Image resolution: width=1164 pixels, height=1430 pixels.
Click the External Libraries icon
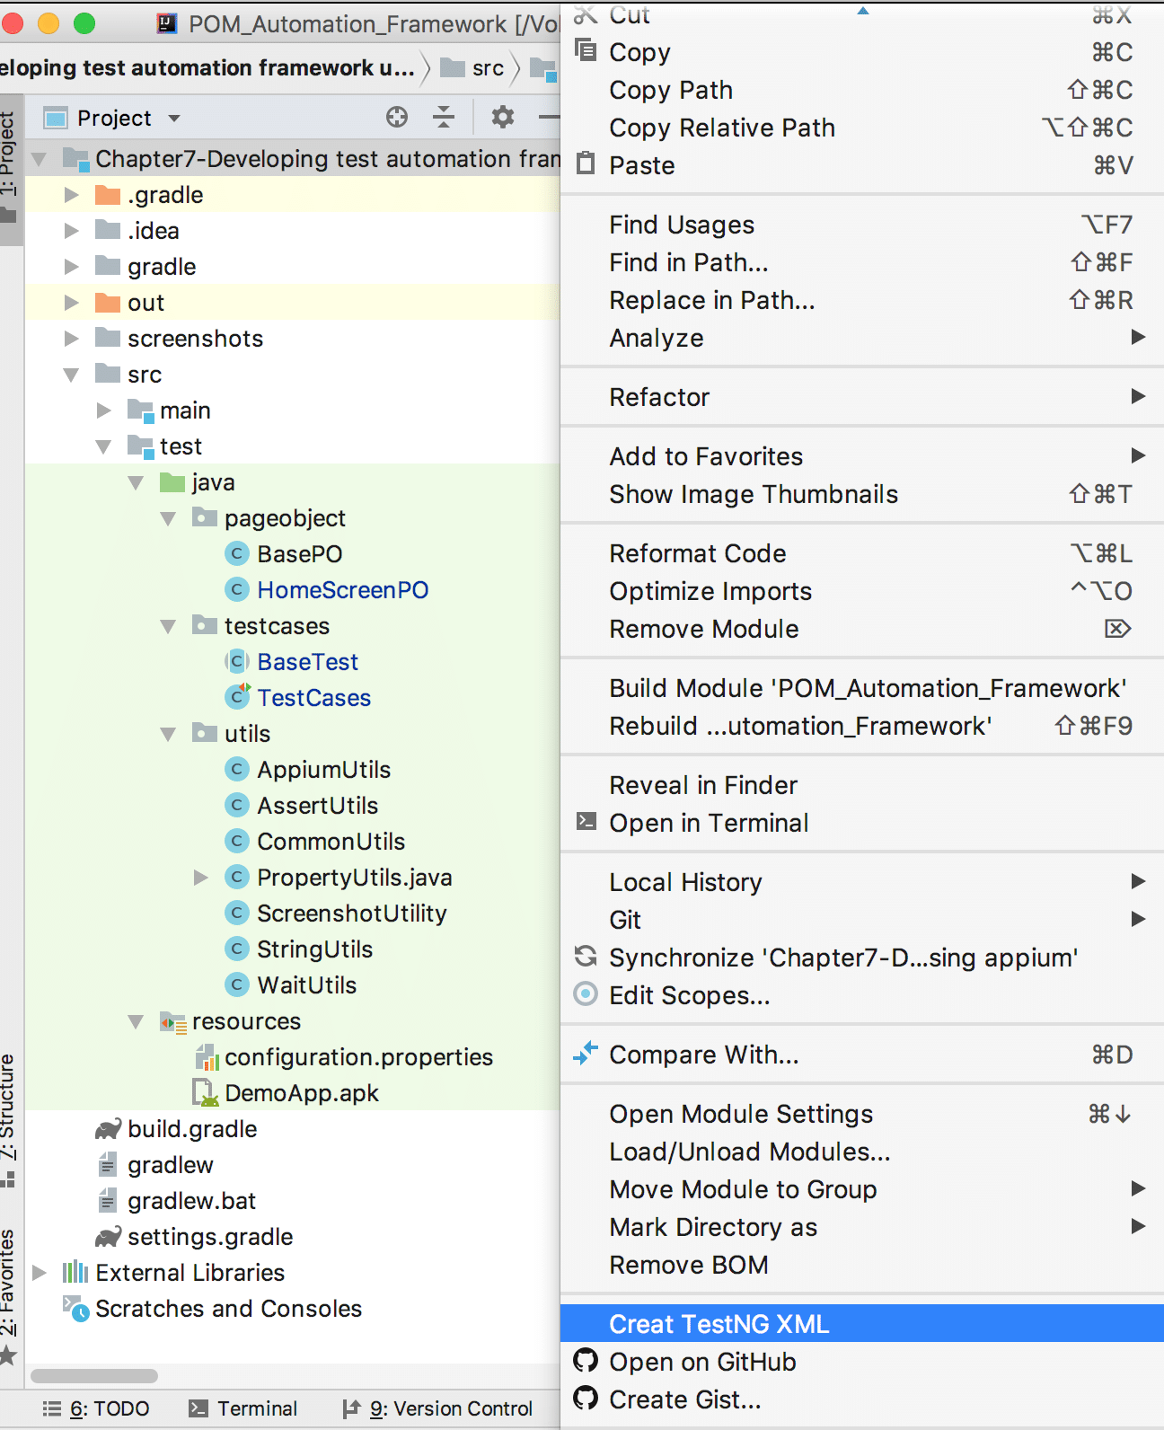click(75, 1273)
